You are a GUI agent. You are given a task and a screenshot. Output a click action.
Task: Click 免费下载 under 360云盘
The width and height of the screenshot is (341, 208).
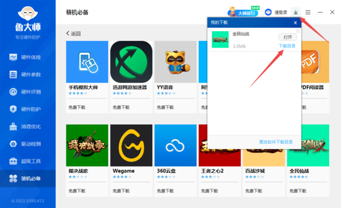pos(165,191)
